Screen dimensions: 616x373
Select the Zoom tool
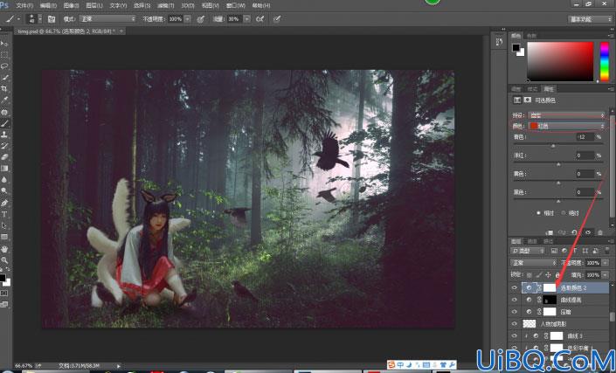point(4,260)
